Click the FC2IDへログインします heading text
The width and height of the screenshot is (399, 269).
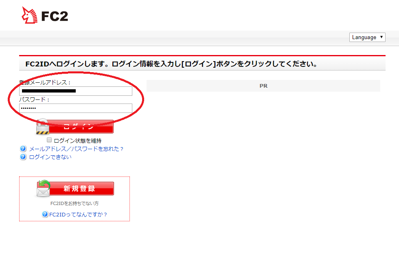pyautogui.click(x=171, y=64)
